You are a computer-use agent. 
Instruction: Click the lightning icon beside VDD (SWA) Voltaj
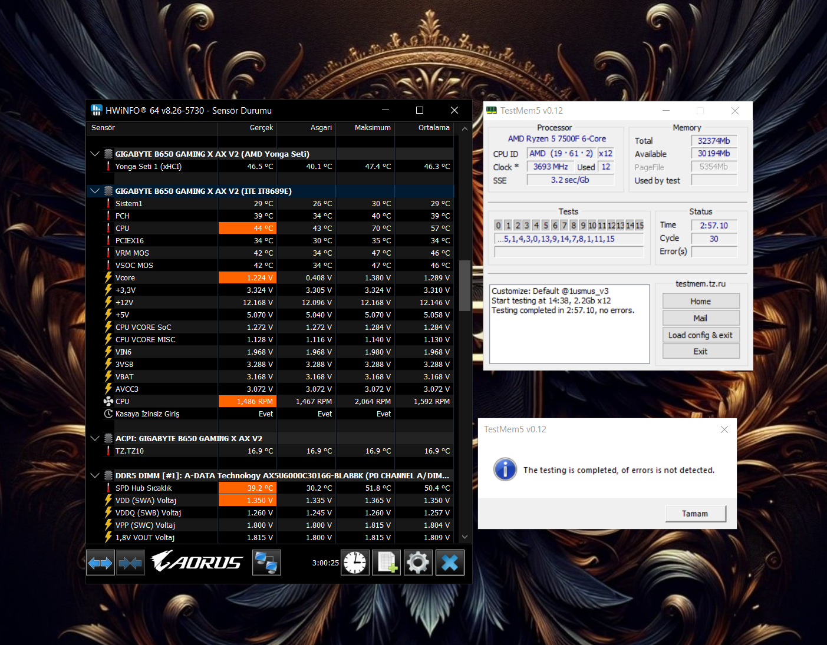108,500
